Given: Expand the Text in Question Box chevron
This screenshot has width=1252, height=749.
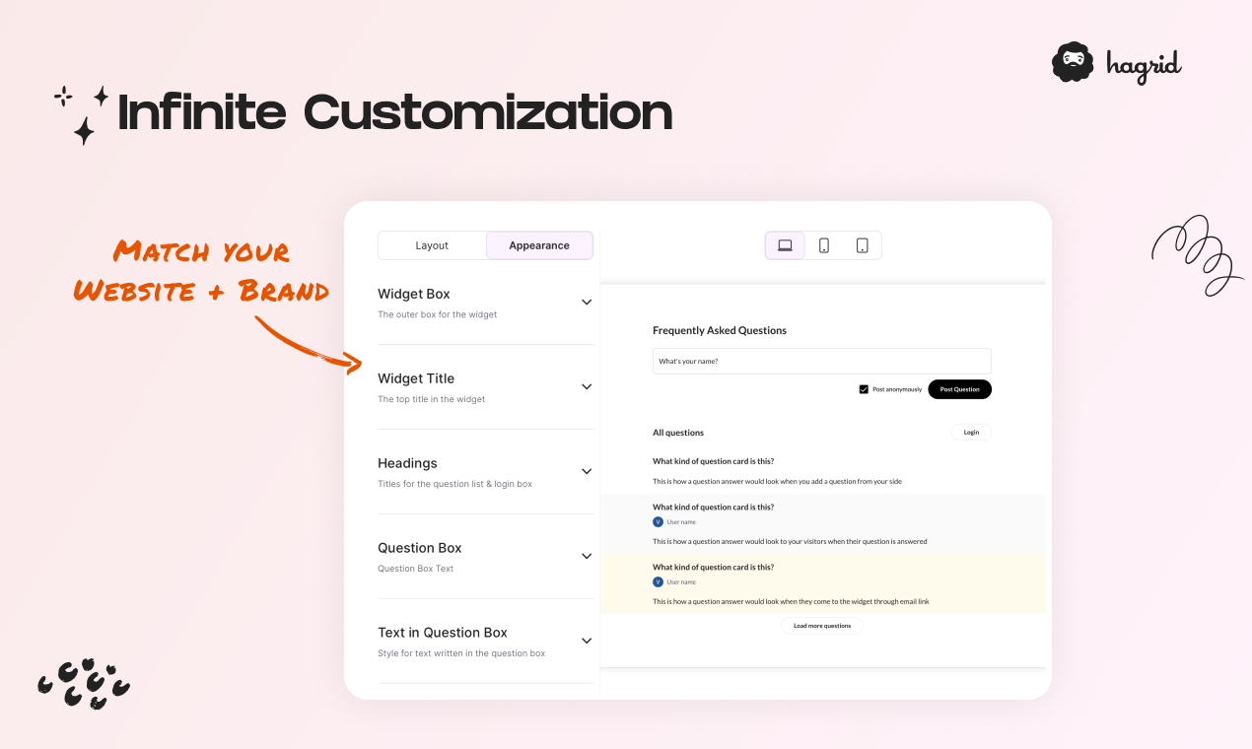Looking at the screenshot, I should tap(587, 642).
